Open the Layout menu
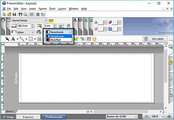Screen dimensions: 174x120 click(62, 9)
